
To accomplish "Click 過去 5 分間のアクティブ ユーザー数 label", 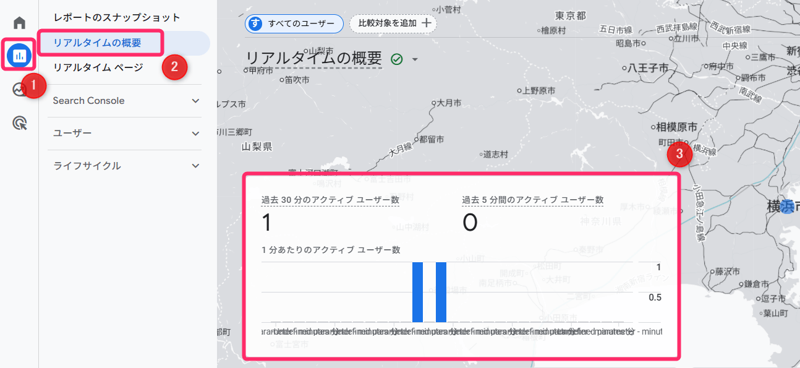I will click(533, 200).
